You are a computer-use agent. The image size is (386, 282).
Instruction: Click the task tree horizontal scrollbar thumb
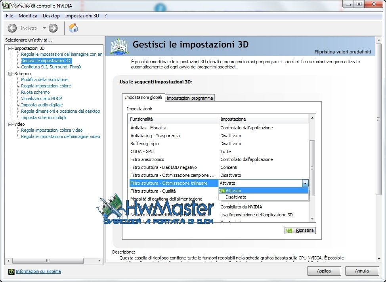pyautogui.click(x=48, y=261)
